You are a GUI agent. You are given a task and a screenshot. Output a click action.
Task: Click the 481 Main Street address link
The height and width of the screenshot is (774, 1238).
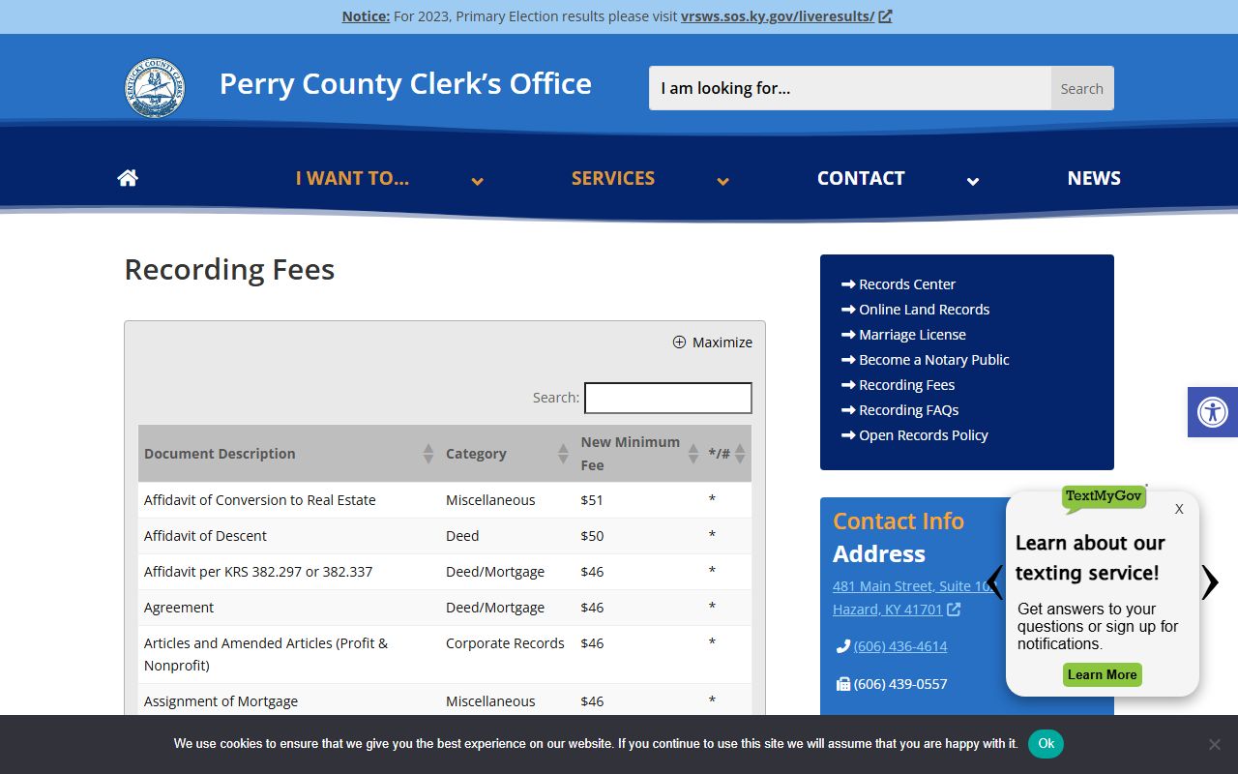pyautogui.click(x=912, y=586)
